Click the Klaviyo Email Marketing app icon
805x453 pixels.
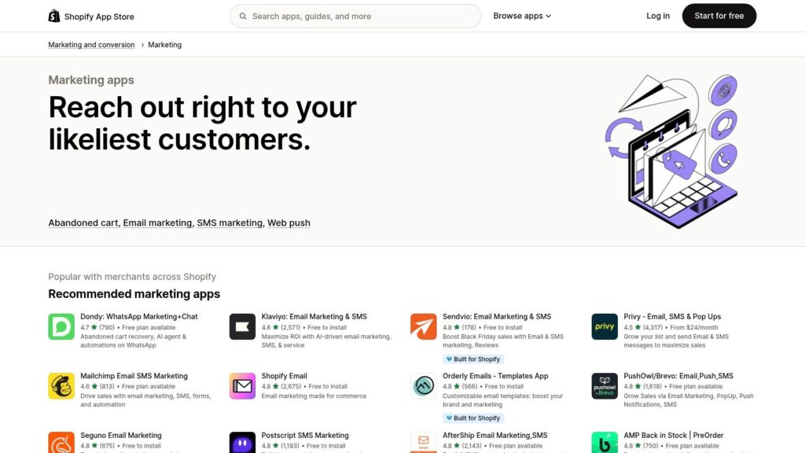point(242,326)
